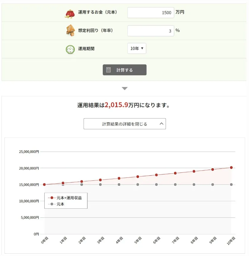
Task: Click the 6年目 x-axis label
Action: [157, 240]
